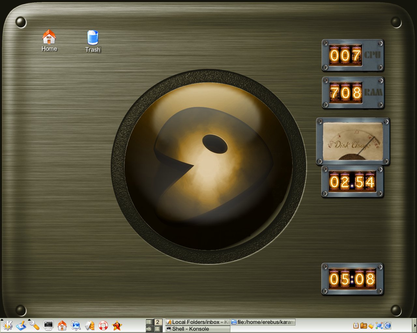Viewport: 417px width, 333px height.
Task: Click the CPU nixie tube meter widget
Action: 352,55
